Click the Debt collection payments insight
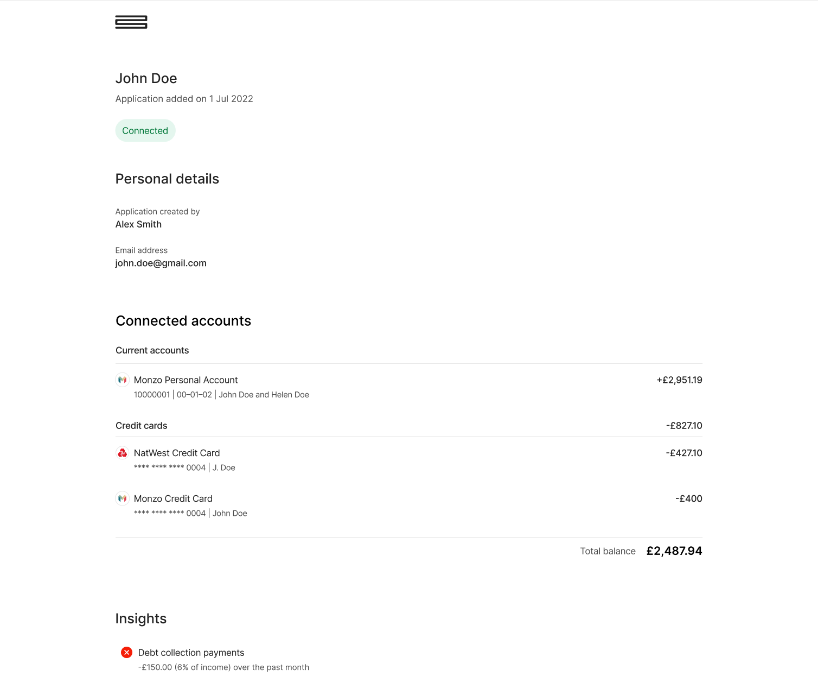Viewport: 818px width, 676px height. point(191,653)
